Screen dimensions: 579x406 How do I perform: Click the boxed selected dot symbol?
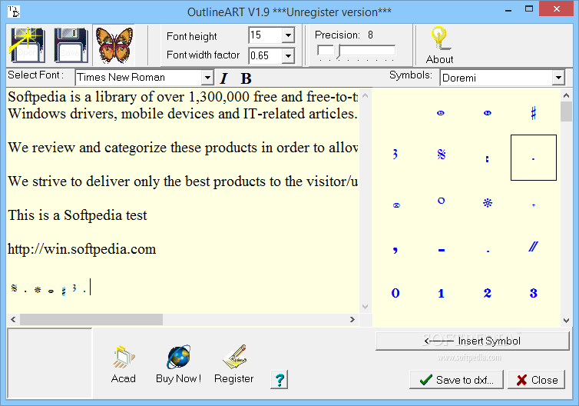click(533, 158)
